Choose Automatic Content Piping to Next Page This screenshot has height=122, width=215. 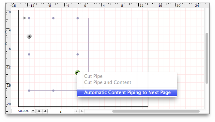tap(127, 92)
